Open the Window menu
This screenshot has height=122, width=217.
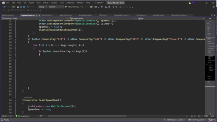pos(80,3)
